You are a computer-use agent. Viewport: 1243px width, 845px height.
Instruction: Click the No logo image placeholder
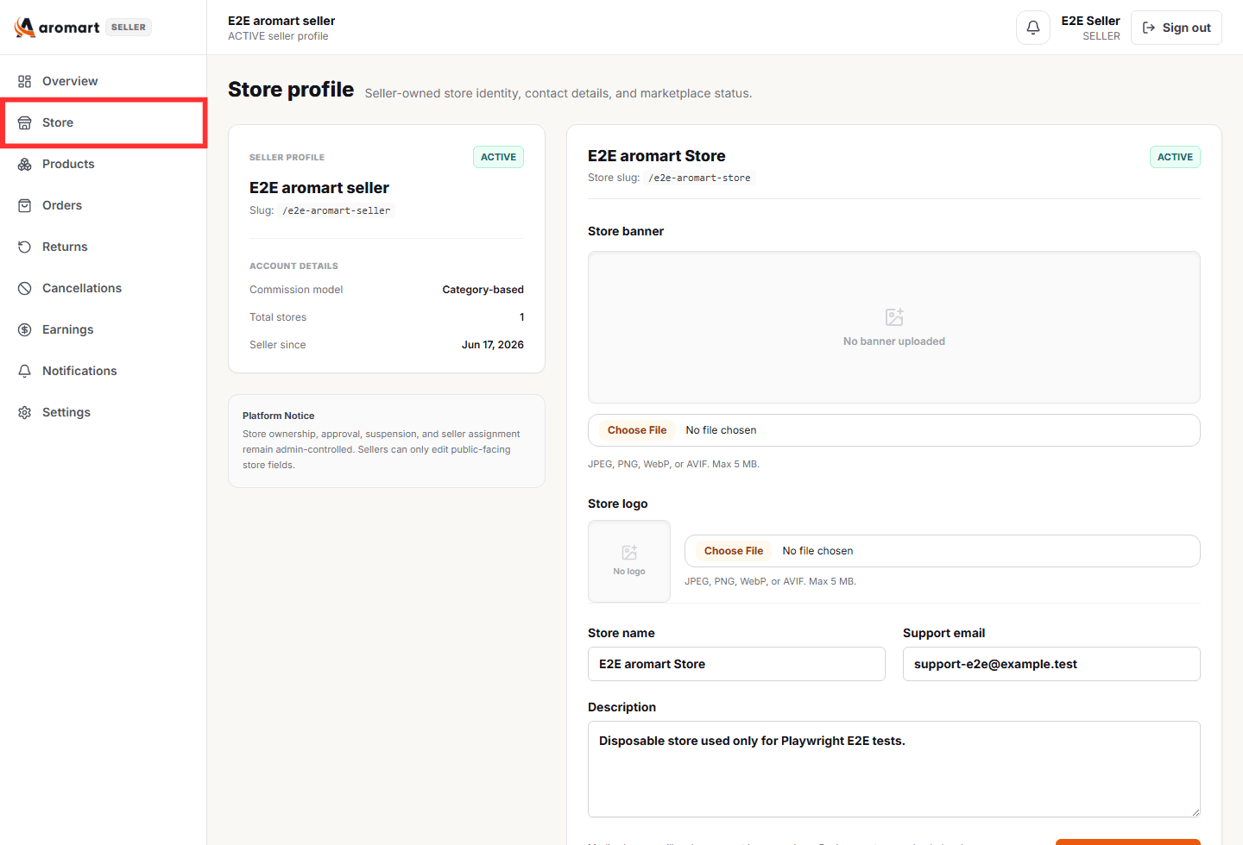pyautogui.click(x=629, y=561)
